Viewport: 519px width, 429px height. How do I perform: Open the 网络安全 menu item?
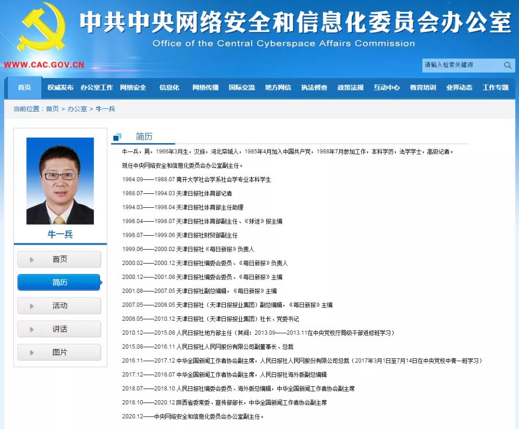tap(133, 88)
